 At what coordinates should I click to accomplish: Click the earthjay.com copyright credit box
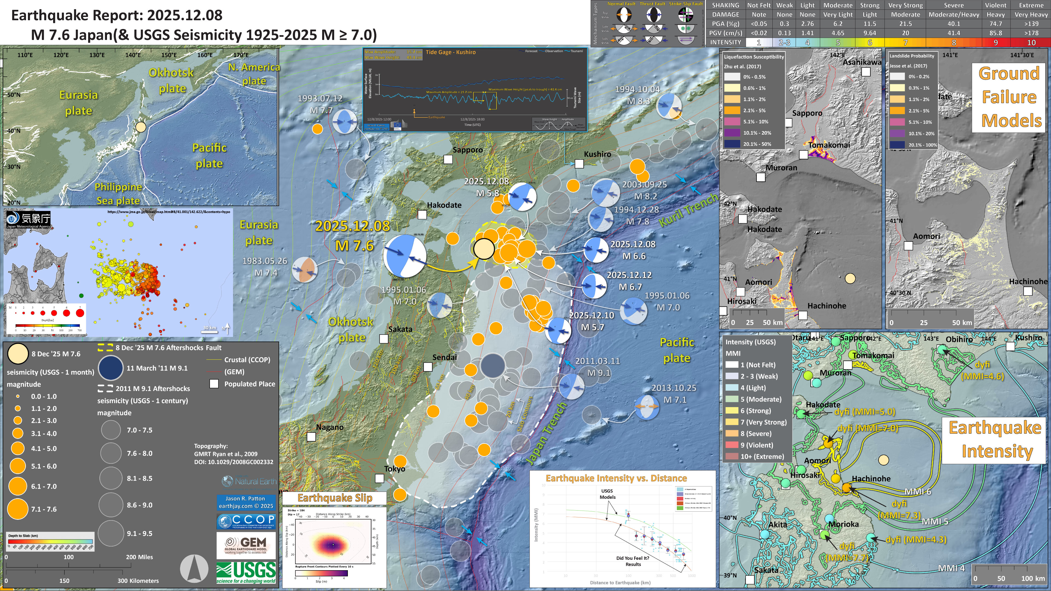pos(246,502)
